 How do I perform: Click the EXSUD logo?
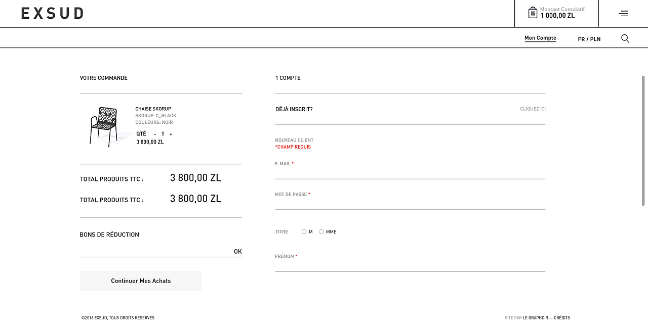pyautogui.click(x=52, y=14)
